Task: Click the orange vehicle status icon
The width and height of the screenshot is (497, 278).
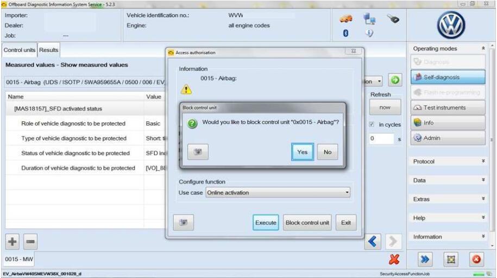Action: pos(346,19)
